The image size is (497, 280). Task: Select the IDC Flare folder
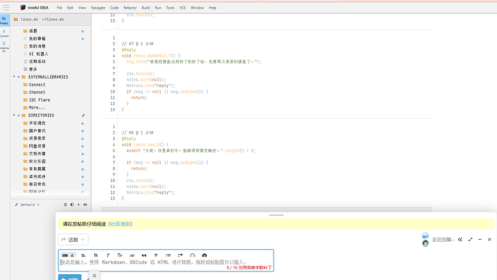[x=40, y=100]
